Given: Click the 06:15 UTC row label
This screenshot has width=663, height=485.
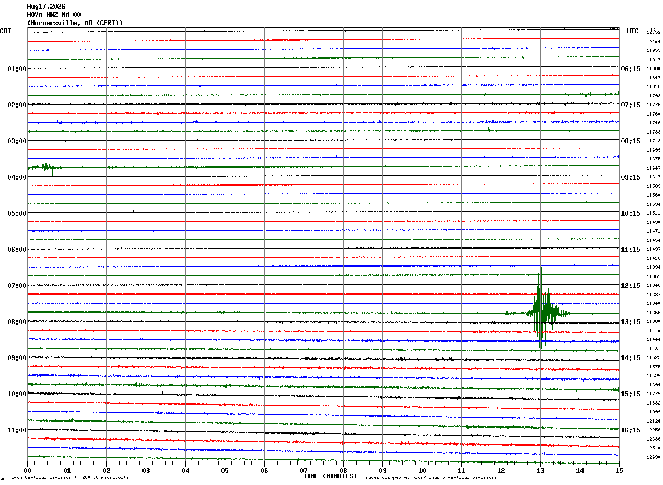Looking at the screenshot, I should coord(631,69).
